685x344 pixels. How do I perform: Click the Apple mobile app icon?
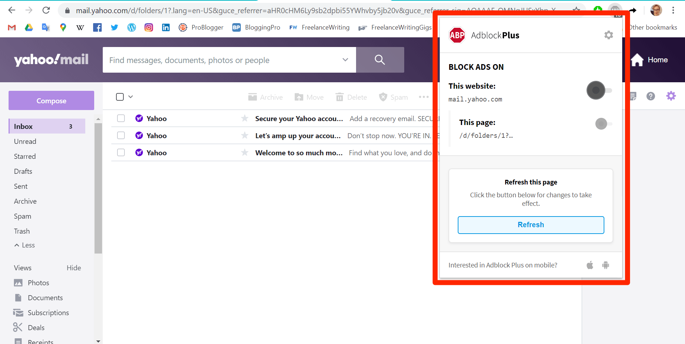click(590, 265)
